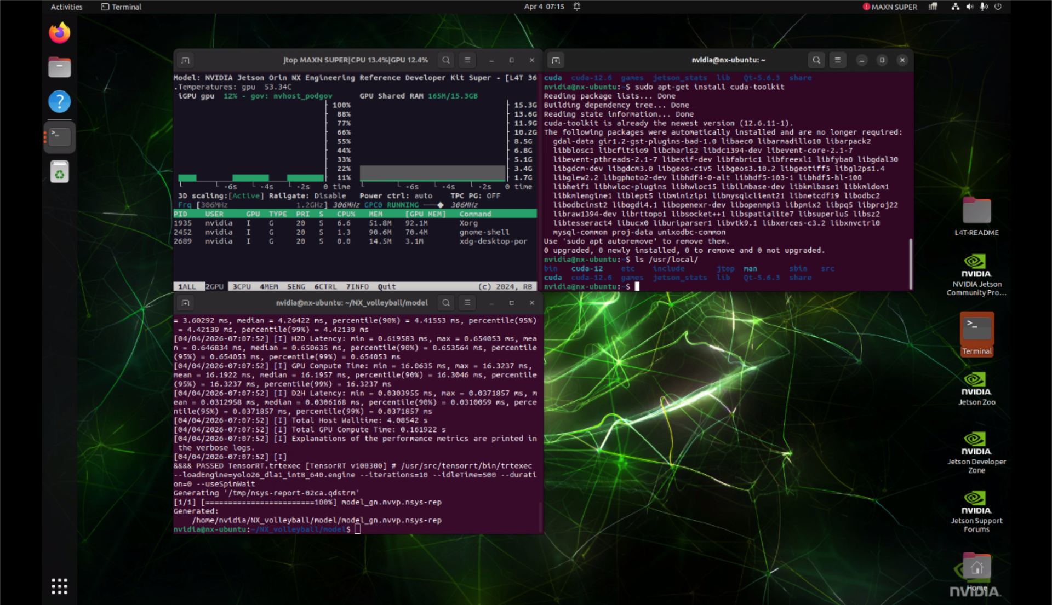Image resolution: width=1052 pixels, height=605 pixels.
Task: Switch to the 3CPU tab in jtop
Action: tap(241, 287)
